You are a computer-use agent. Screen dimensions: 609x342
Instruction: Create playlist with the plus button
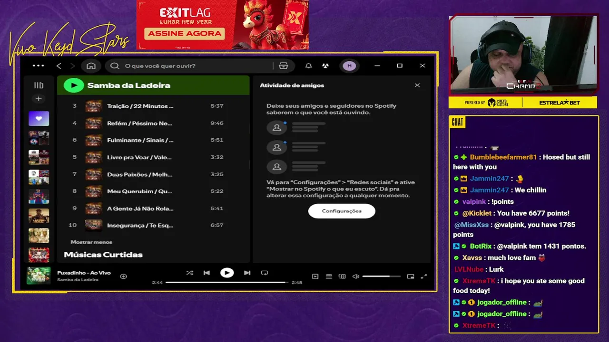tap(39, 99)
